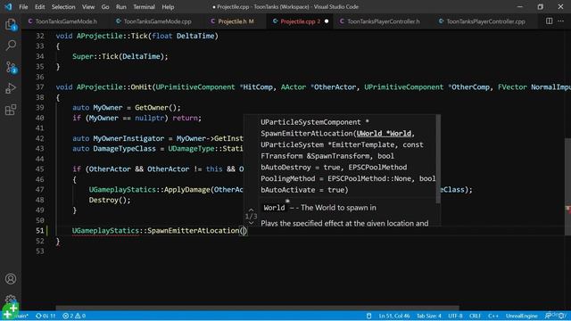The height and width of the screenshot is (321, 571).
Task: Click SpawnEmitterAtLocation on line 51
Action: coord(194,231)
